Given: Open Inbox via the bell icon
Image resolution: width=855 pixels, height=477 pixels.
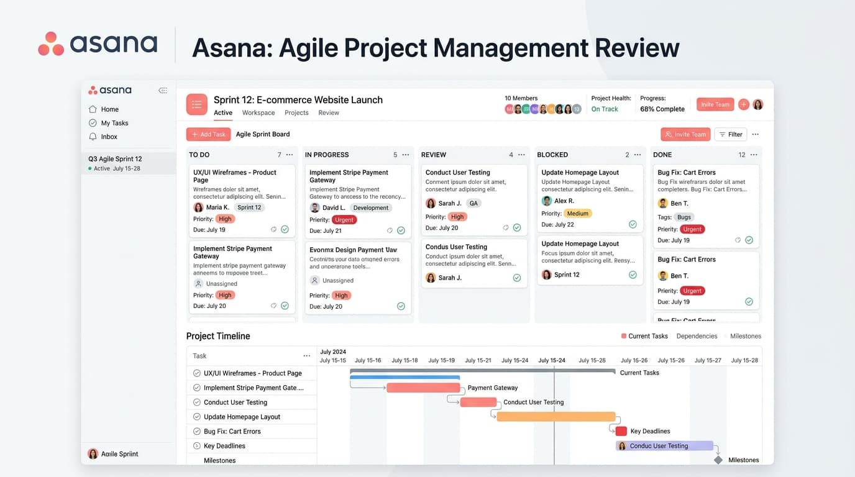Looking at the screenshot, I should tap(93, 137).
